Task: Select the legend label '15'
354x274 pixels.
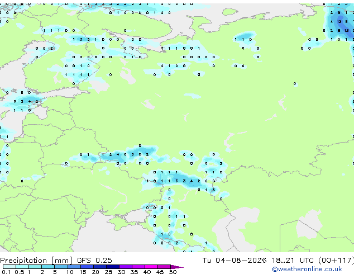Action: click(83, 272)
